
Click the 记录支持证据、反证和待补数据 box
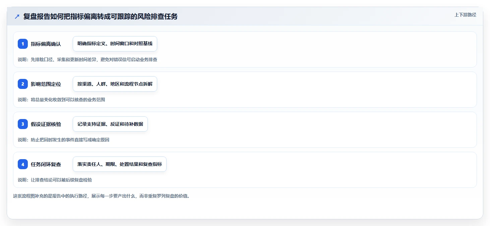(x=110, y=124)
